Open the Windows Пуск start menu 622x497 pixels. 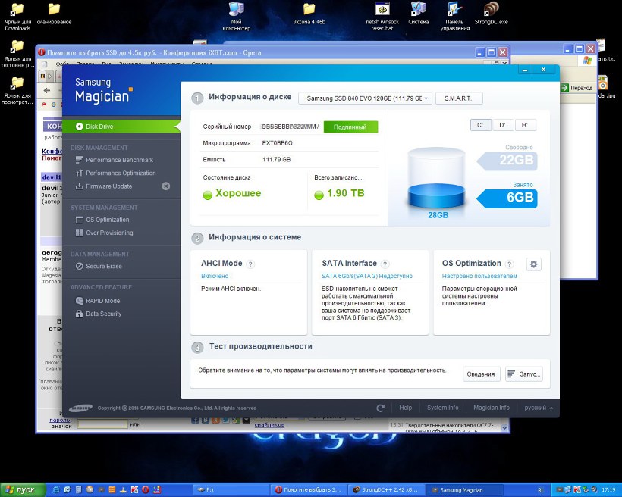click(24, 490)
